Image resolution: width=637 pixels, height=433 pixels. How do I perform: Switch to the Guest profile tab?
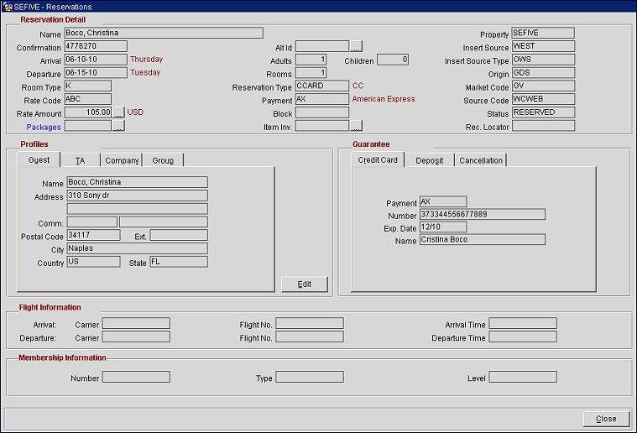click(x=39, y=160)
